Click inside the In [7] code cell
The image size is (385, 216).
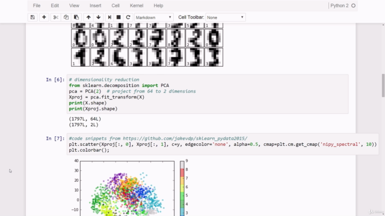223,144
